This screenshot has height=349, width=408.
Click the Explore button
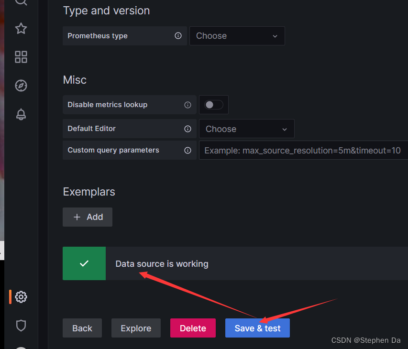(x=136, y=328)
